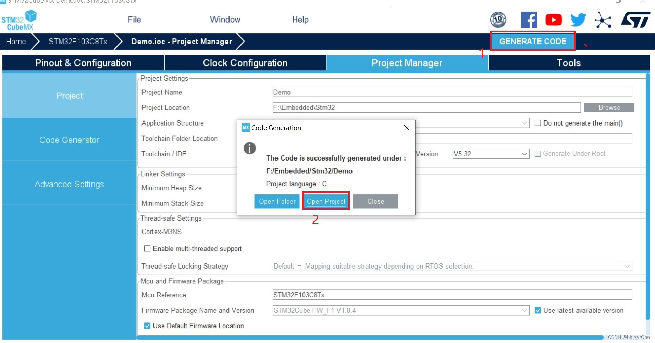Click the vertical scrollbar on right

coord(647,197)
